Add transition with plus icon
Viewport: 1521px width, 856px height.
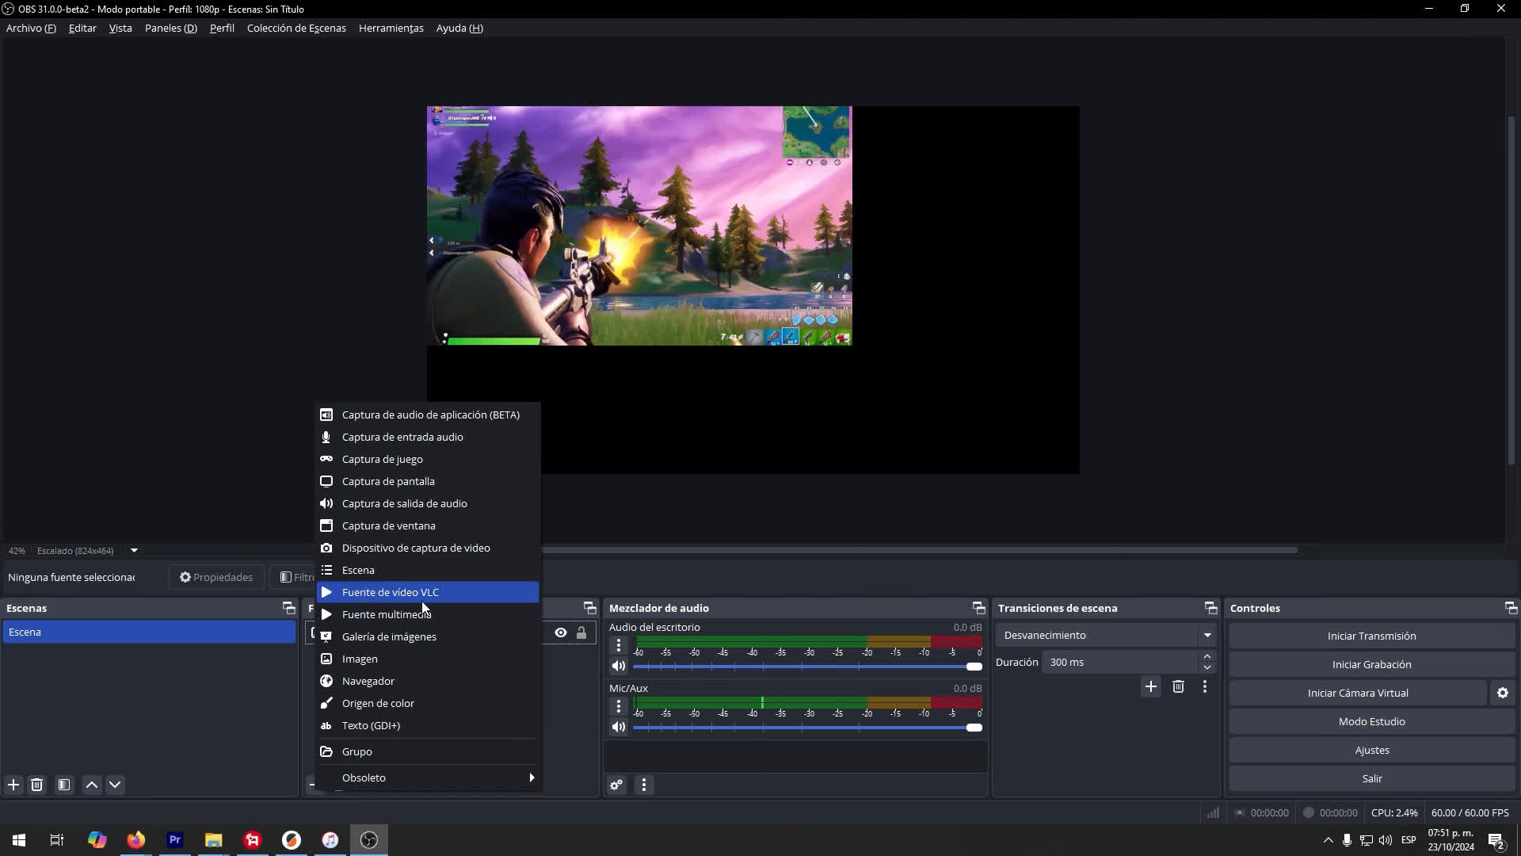[1151, 686]
